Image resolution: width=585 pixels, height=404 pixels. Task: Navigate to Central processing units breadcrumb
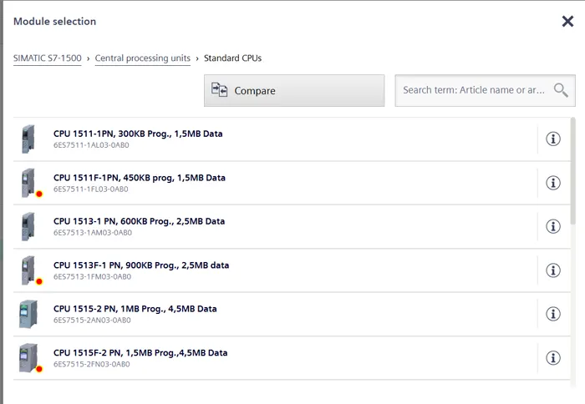[x=143, y=58]
